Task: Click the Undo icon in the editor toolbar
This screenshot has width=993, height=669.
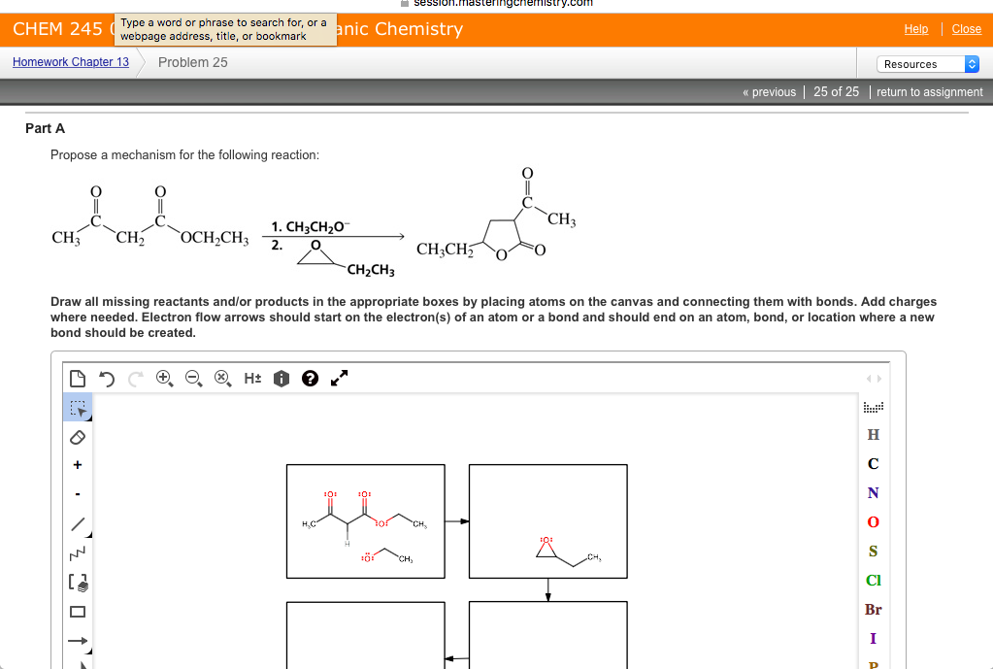Action: [107, 378]
